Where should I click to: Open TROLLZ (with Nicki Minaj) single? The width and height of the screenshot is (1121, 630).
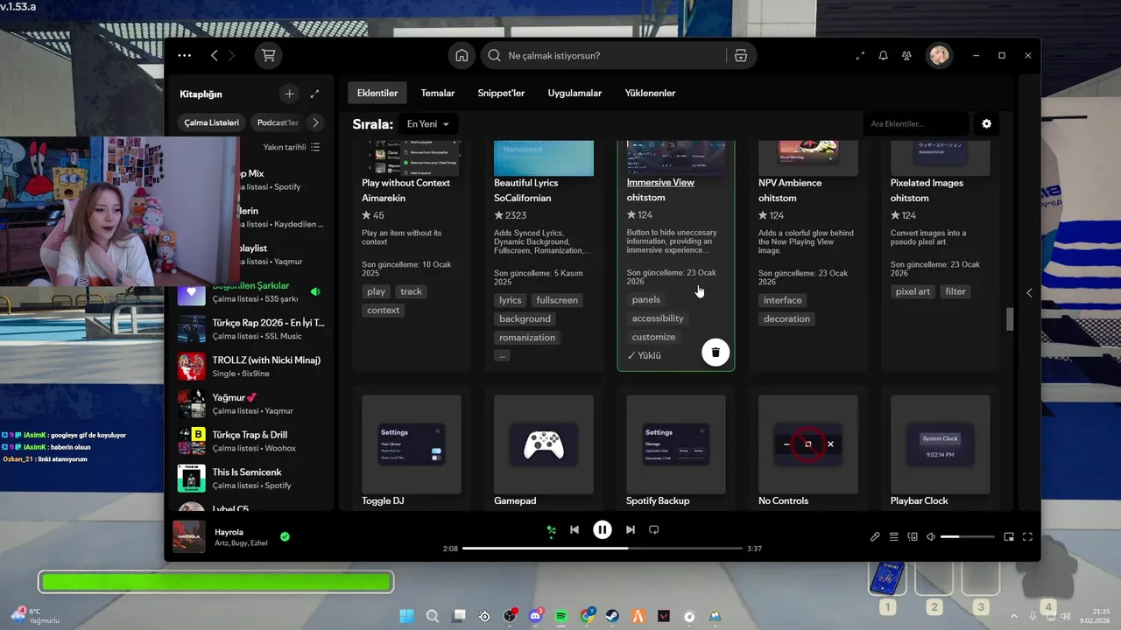pos(252,367)
